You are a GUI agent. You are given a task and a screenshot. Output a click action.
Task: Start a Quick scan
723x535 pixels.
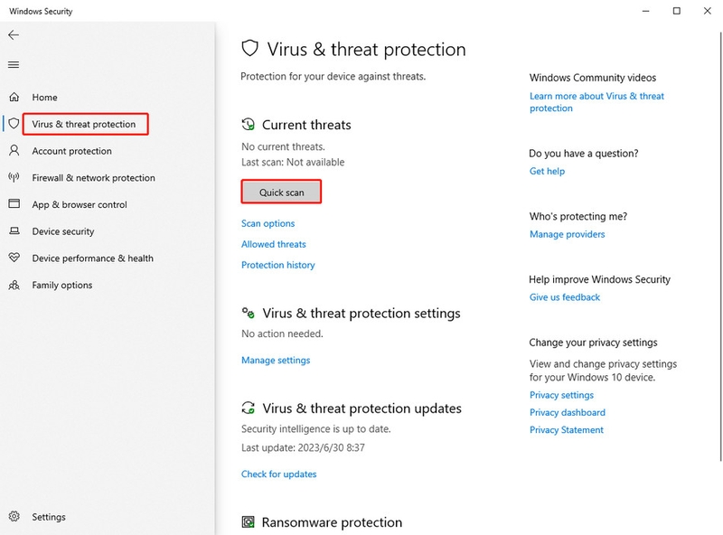pos(281,192)
